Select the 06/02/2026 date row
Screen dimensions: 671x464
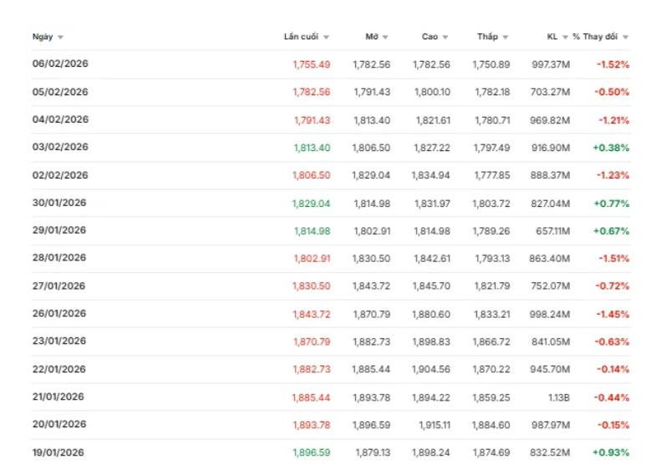pyautogui.click(x=60, y=64)
